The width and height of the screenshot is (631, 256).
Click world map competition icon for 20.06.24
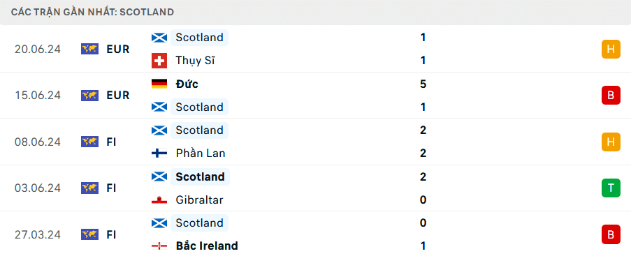[89, 50]
